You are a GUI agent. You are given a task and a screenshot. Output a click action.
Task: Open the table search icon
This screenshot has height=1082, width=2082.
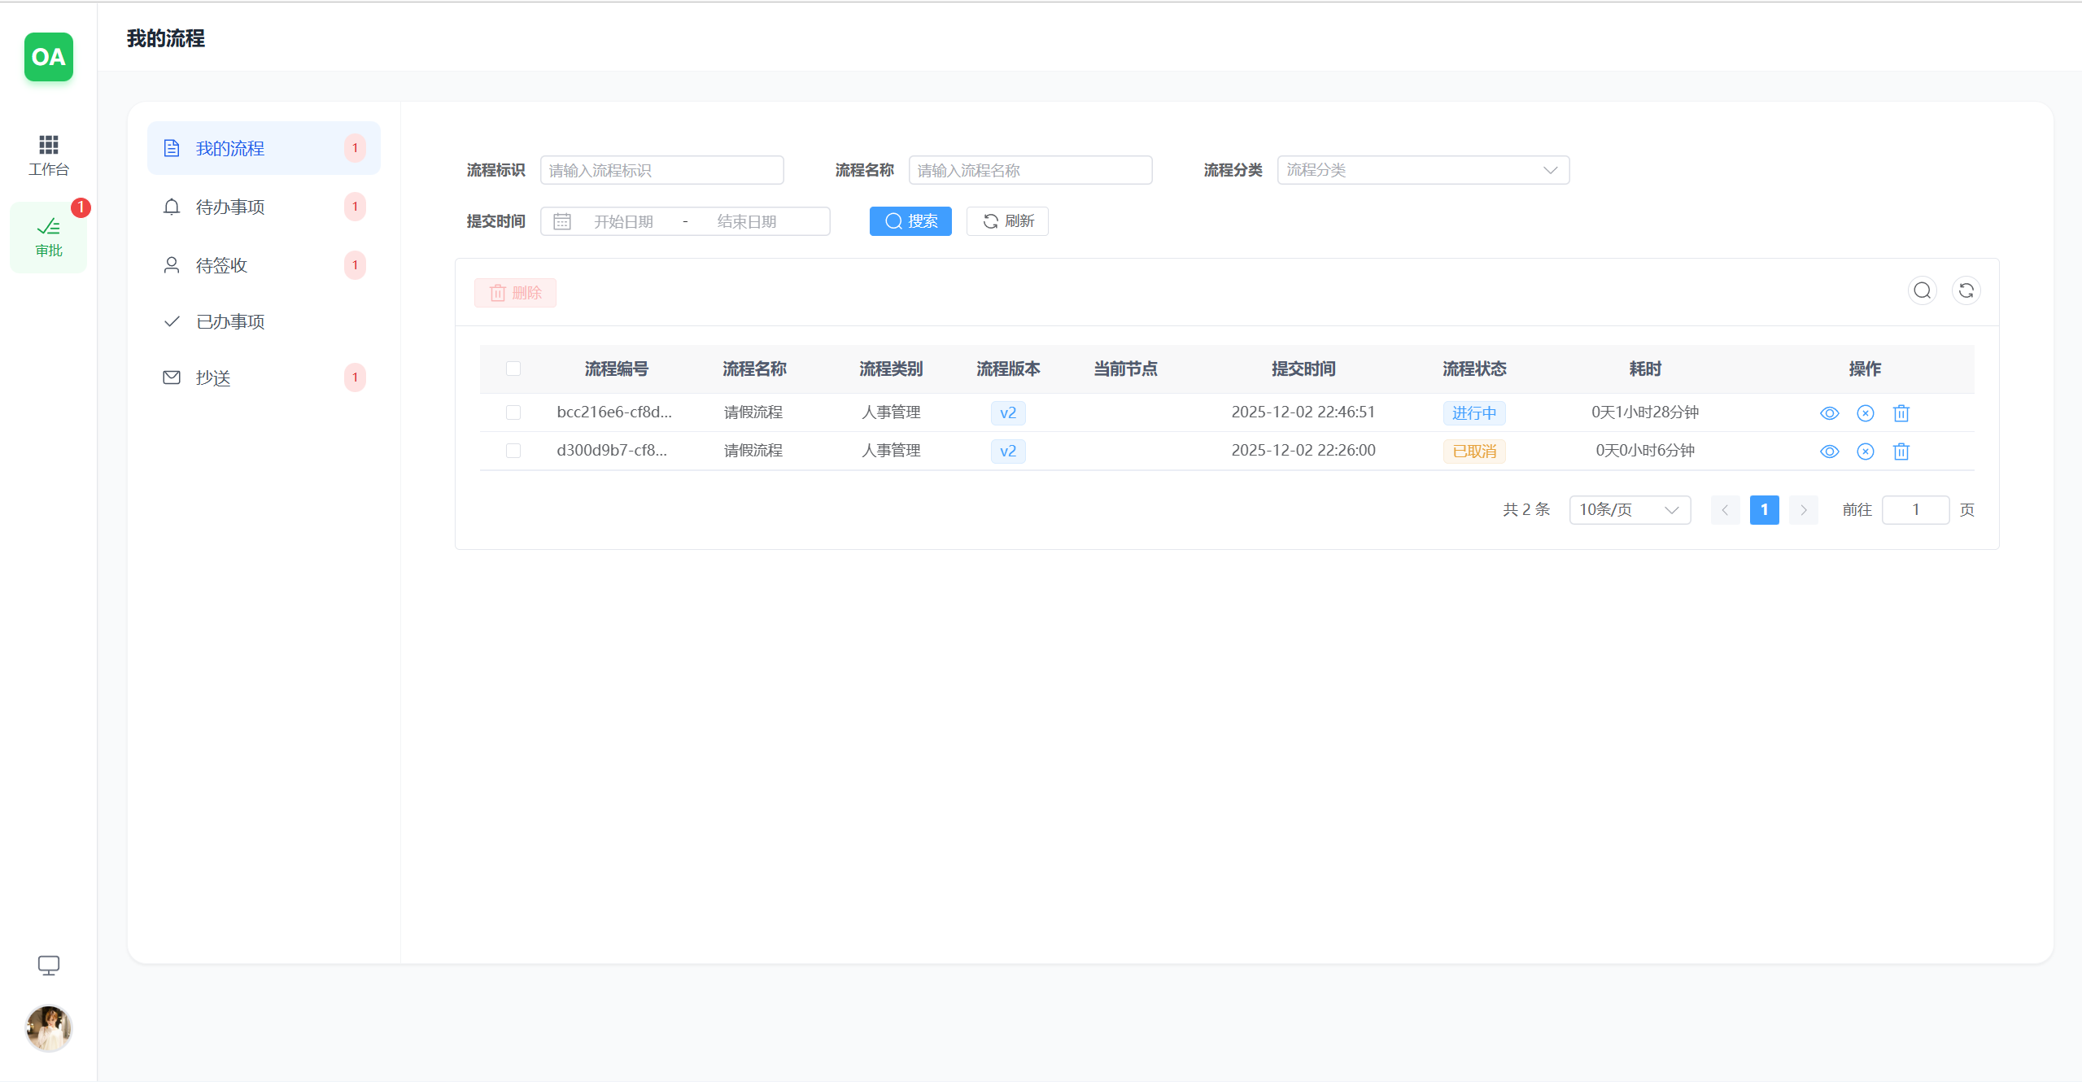(x=1923, y=290)
